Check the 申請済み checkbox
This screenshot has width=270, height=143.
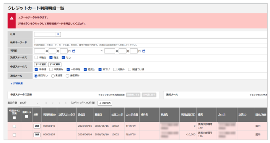51,69
